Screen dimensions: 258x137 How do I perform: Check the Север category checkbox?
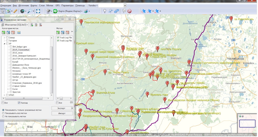tap(7, 38)
